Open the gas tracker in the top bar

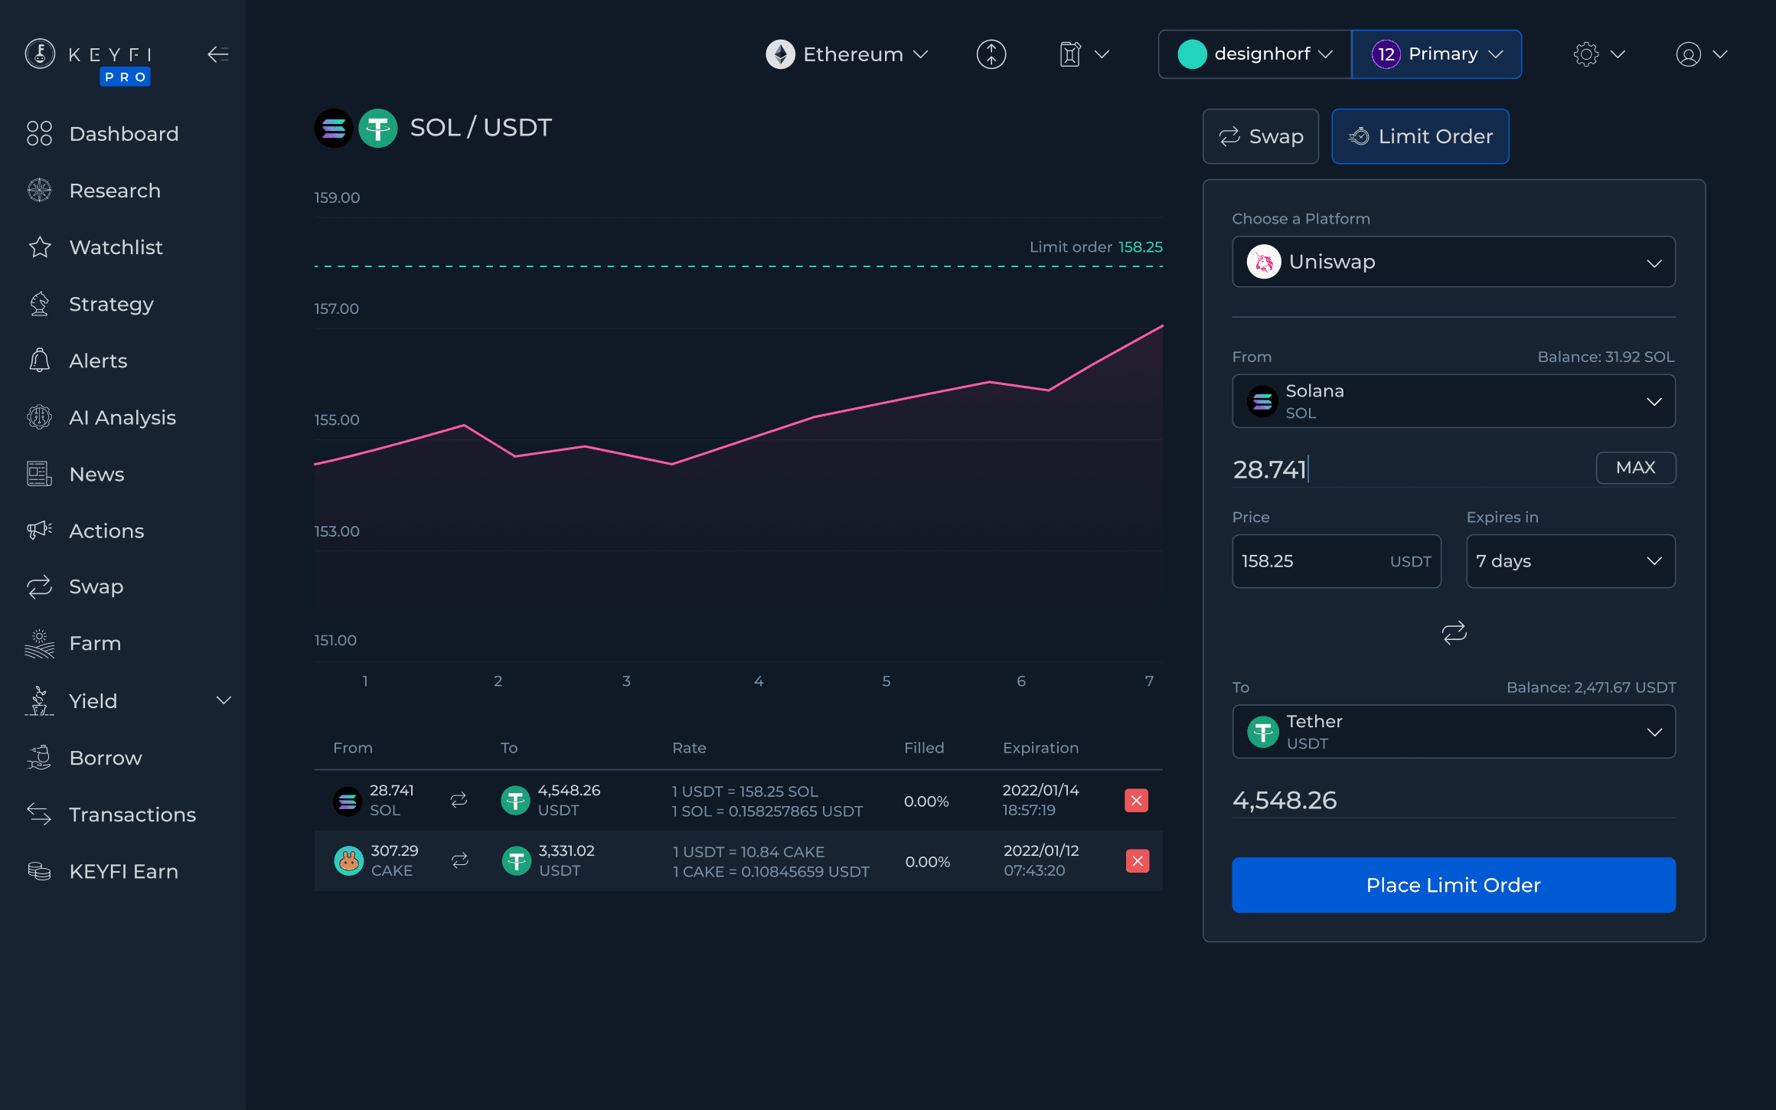pos(1082,54)
